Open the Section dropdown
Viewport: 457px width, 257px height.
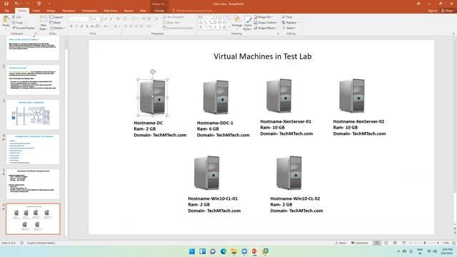pyautogui.click(x=58, y=28)
